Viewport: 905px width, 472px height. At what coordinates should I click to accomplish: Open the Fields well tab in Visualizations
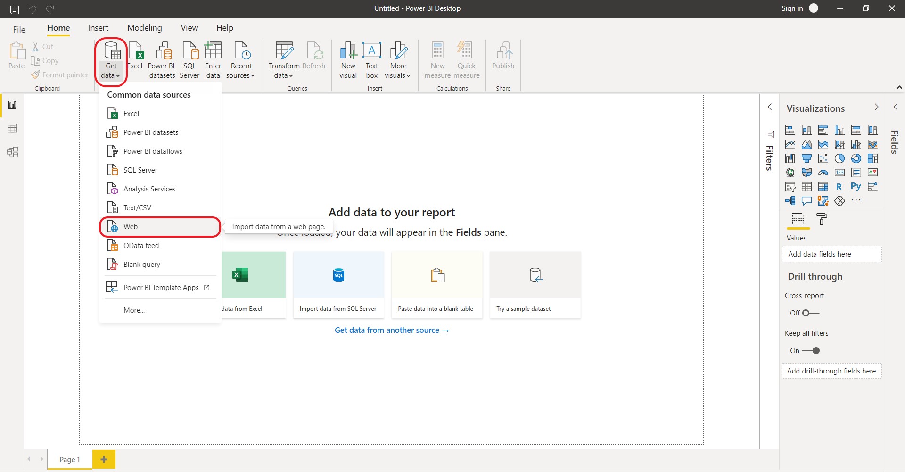[x=798, y=219]
